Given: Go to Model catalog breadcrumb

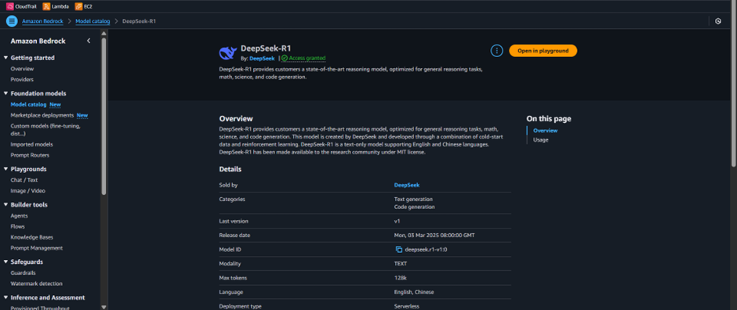Looking at the screenshot, I should tap(93, 21).
